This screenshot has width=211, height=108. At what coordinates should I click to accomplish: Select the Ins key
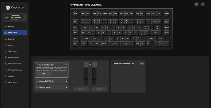[x=153, y=13]
